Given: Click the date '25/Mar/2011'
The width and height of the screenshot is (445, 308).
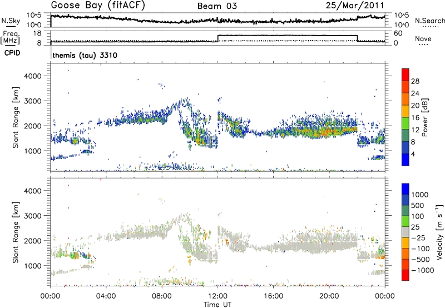Looking at the screenshot, I should pos(355,6).
